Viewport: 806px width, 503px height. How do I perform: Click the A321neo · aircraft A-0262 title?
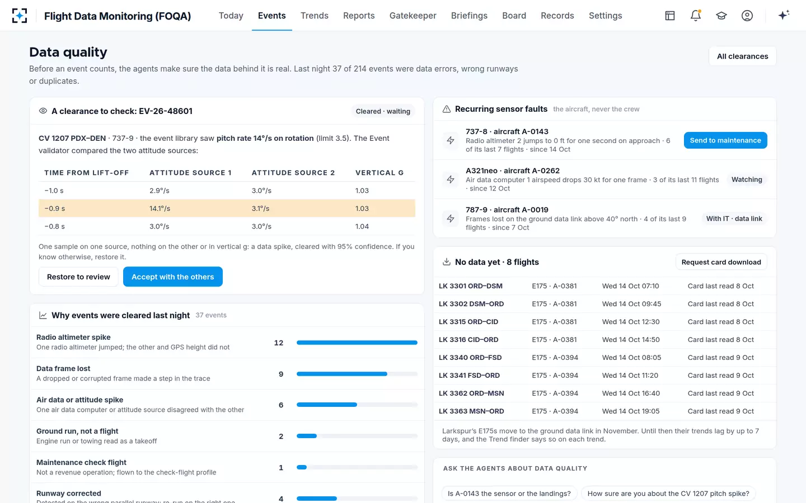(x=513, y=170)
